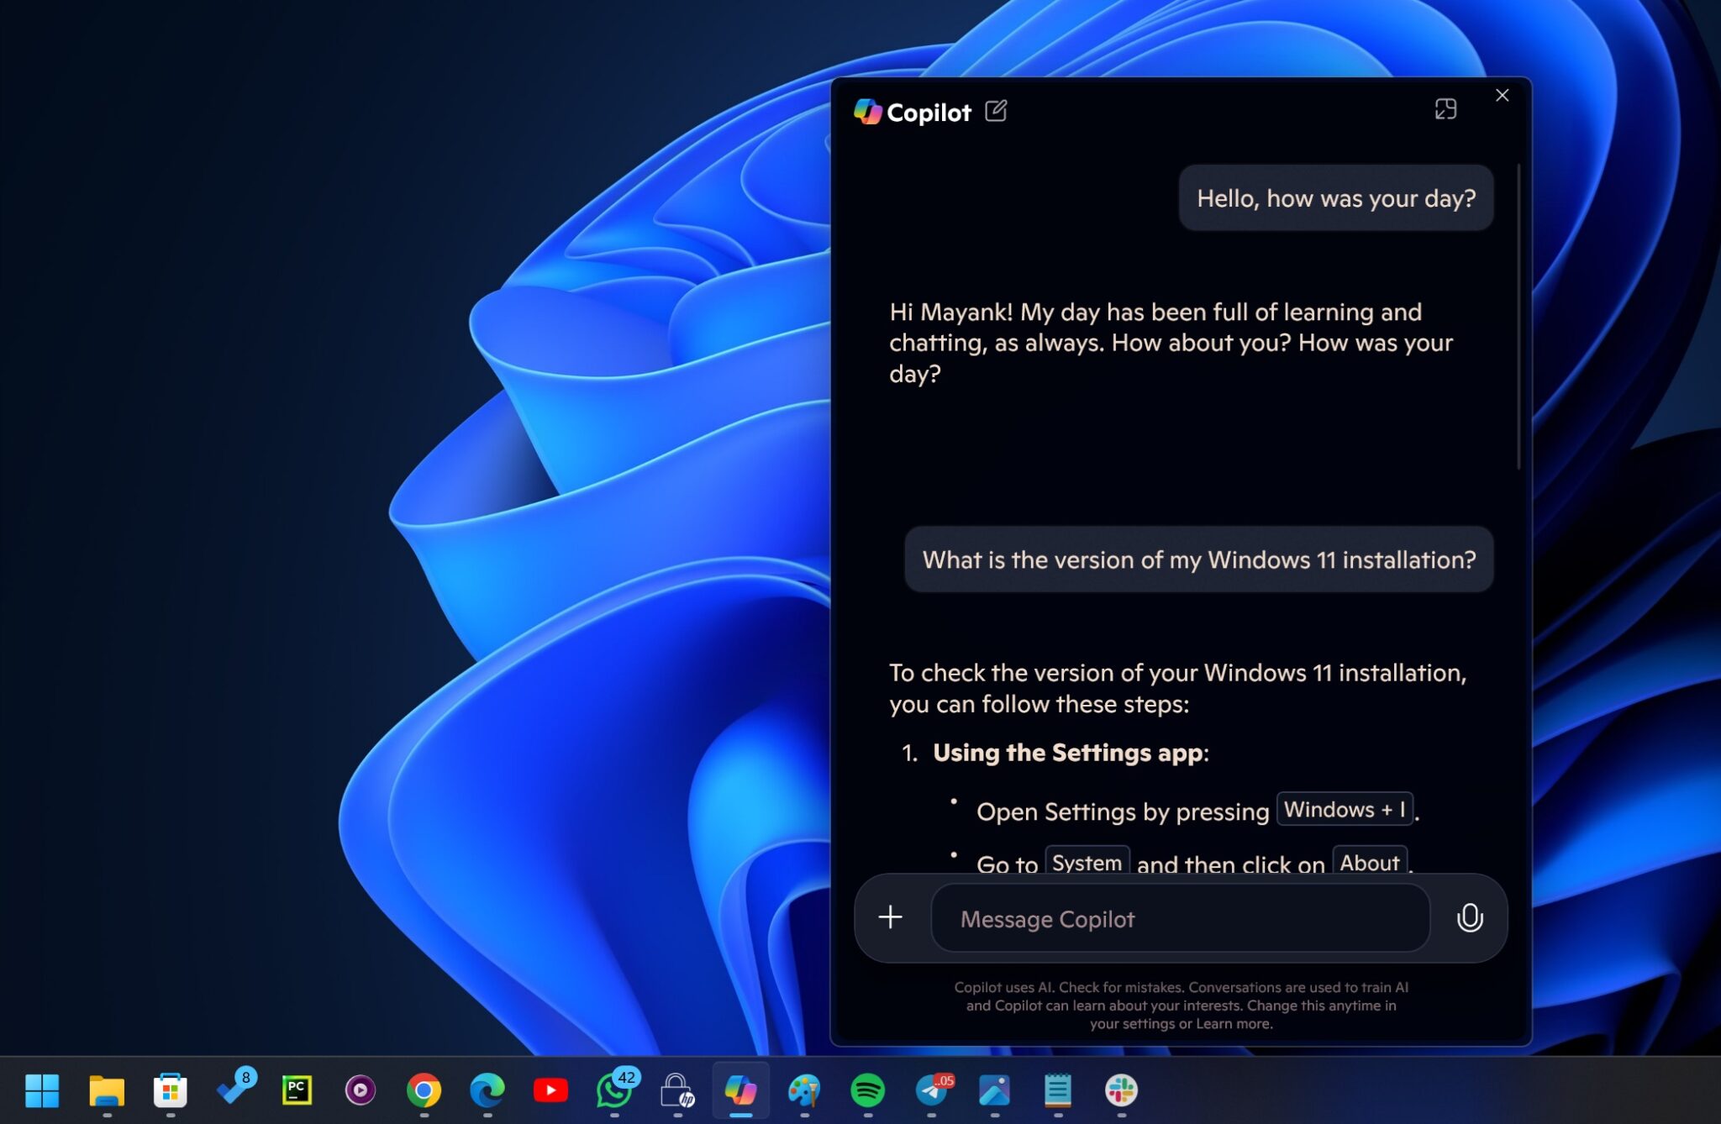
Task: Open YouTube from the taskbar
Action: pyautogui.click(x=551, y=1090)
